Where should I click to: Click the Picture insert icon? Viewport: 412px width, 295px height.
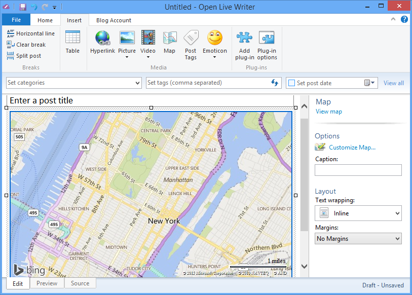pyautogui.click(x=127, y=38)
